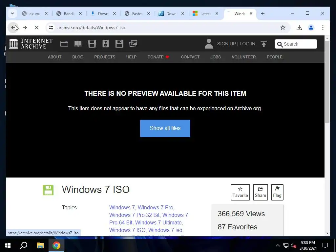Image resolution: width=336 pixels, height=252 pixels.
Task: Click the address bar URL
Action: pyautogui.click(x=91, y=28)
